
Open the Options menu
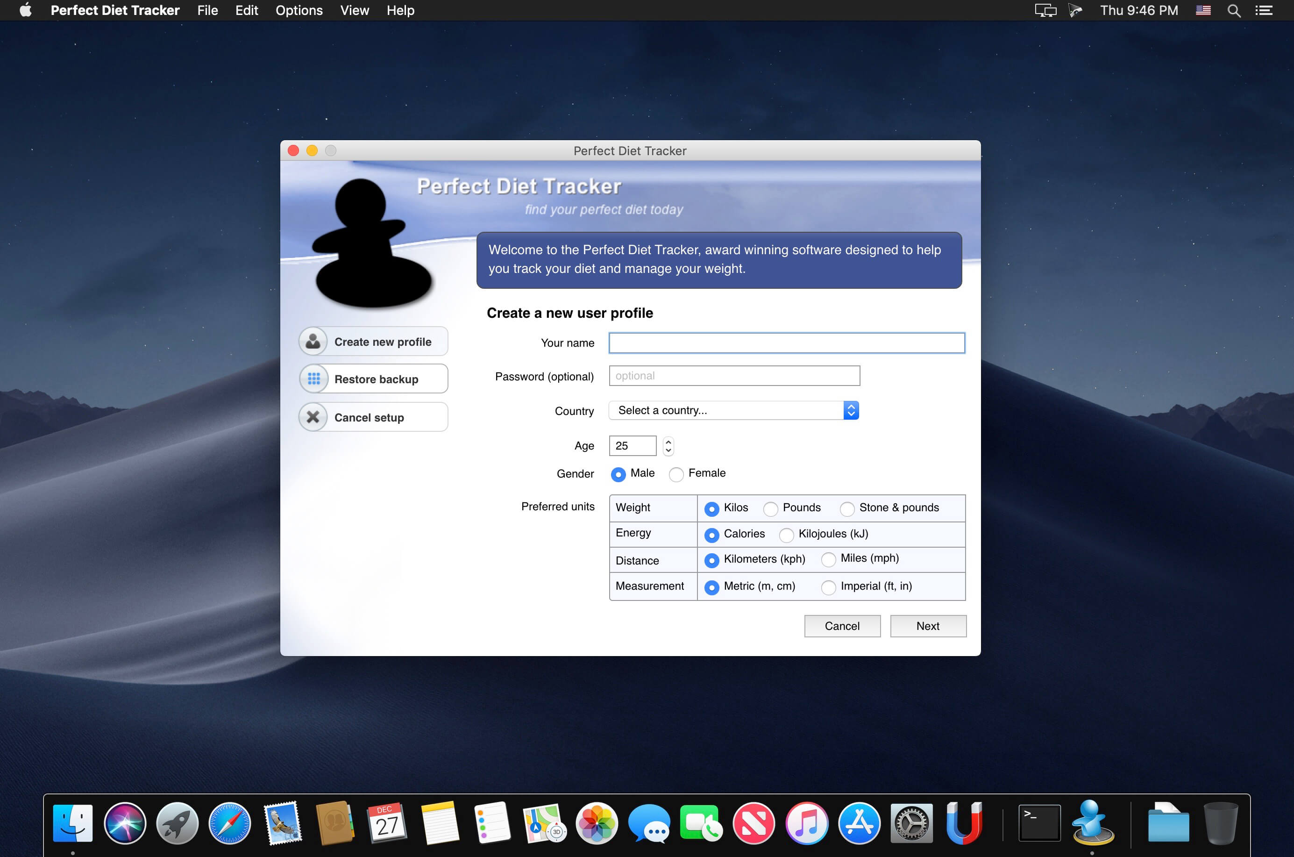[299, 10]
